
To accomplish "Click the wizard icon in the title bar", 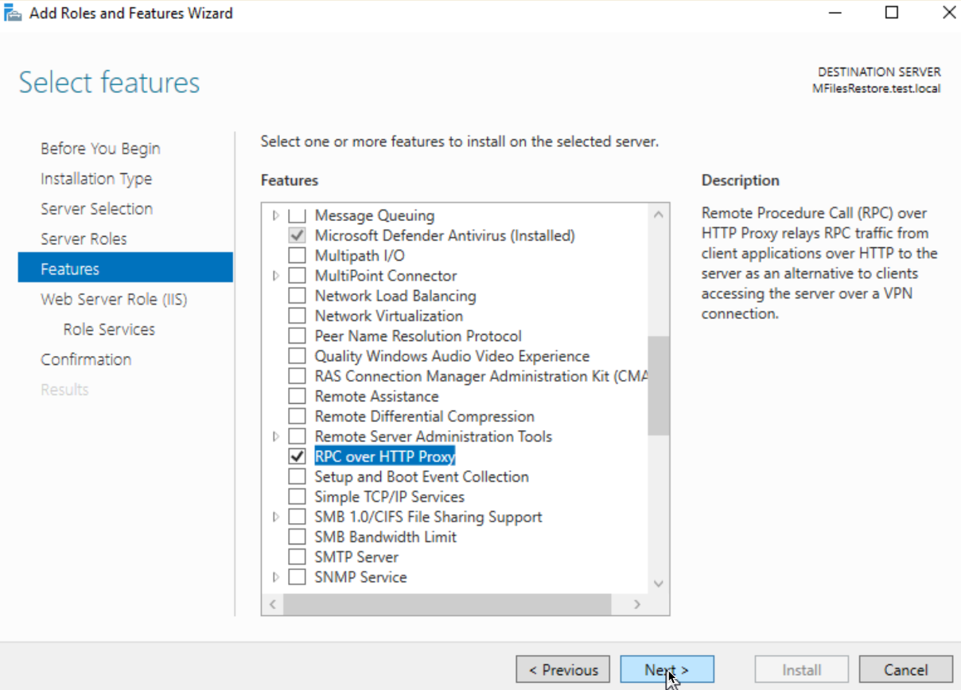I will click(13, 13).
